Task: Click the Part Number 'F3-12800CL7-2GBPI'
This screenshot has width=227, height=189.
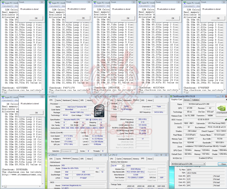Action: (x=135, y=177)
